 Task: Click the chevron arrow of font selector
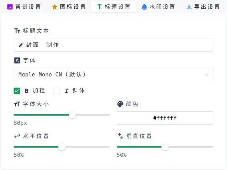(x=207, y=74)
